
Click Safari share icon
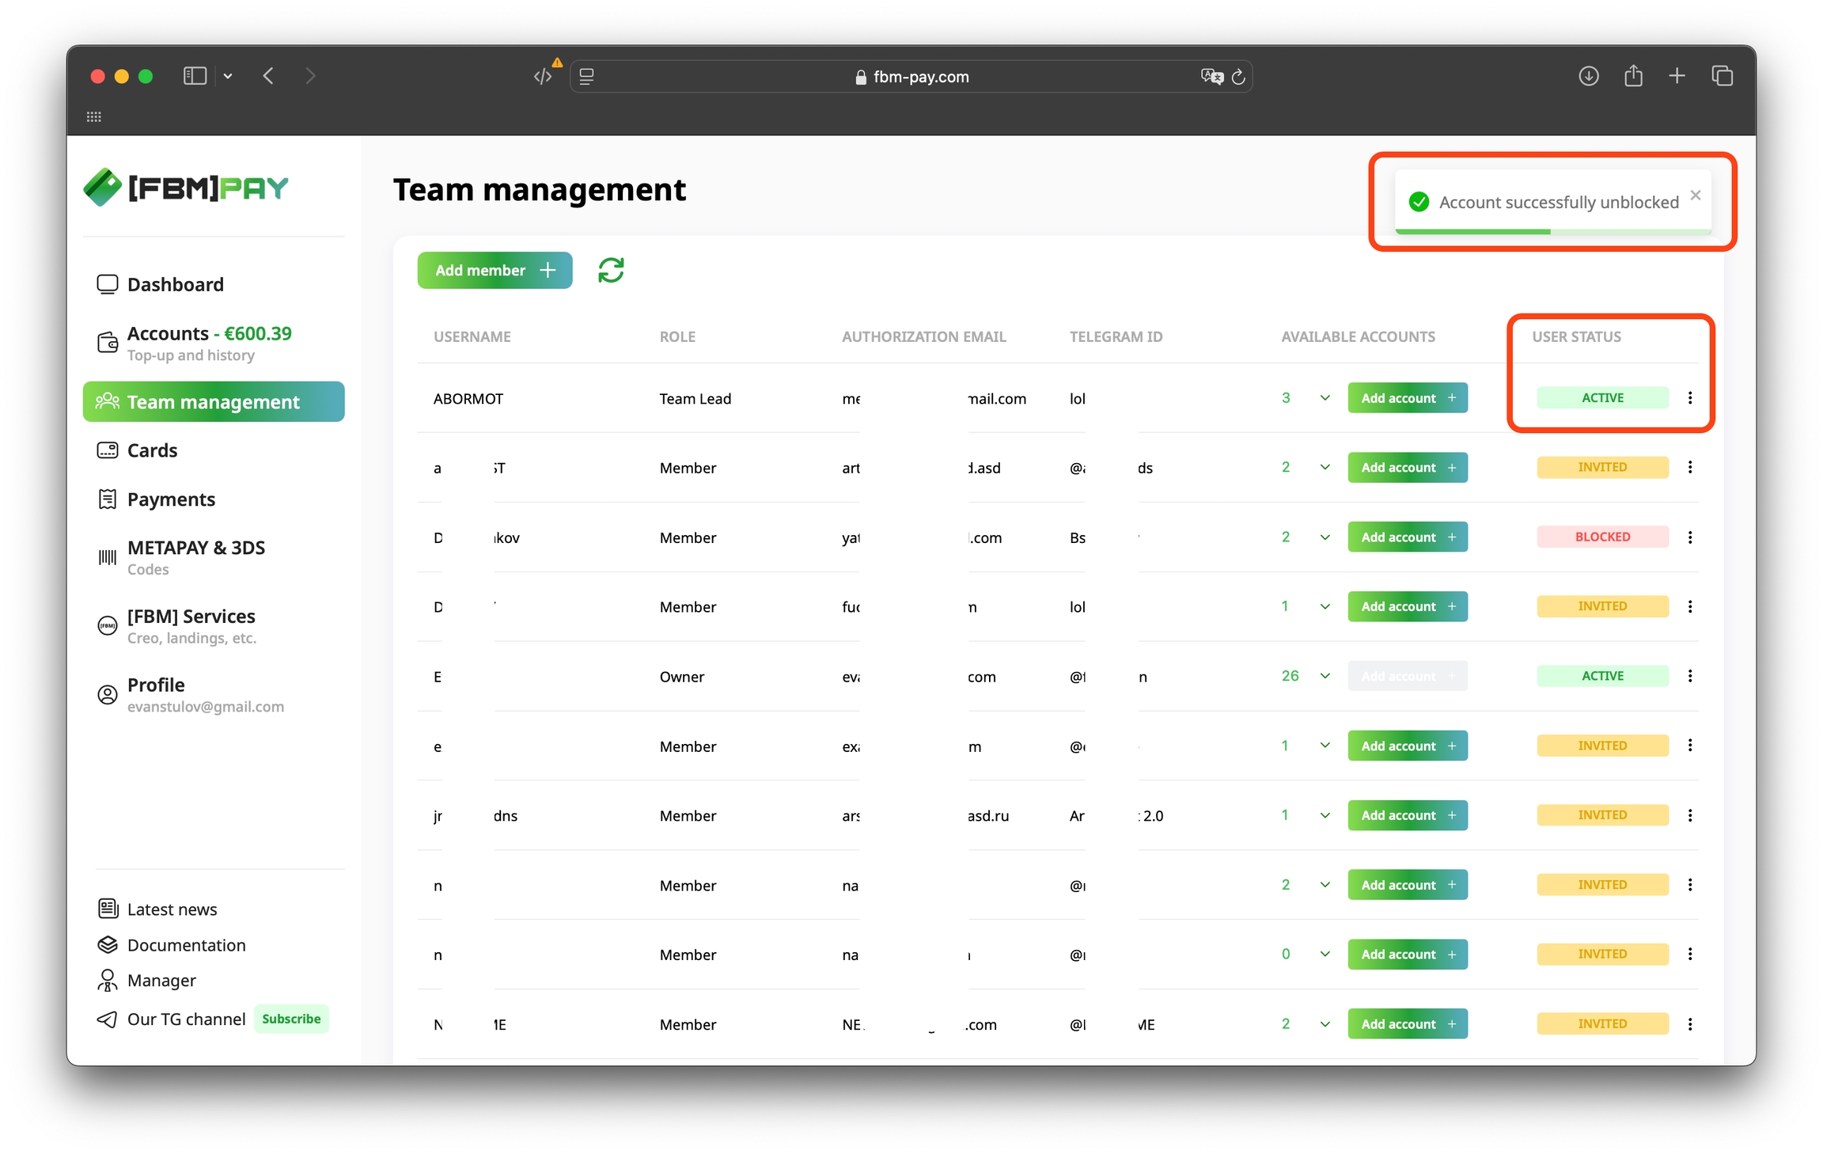point(1633,76)
